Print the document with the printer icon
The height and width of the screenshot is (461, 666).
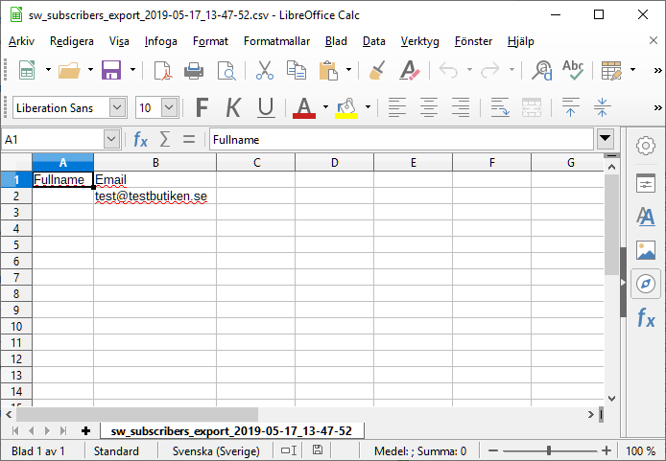click(x=194, y=70)
